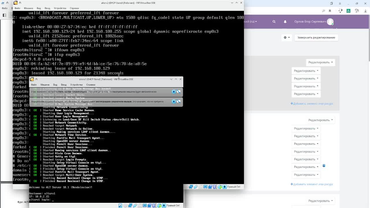Open Устройства menu in altsrv2 window

click(x=60, y=8)
